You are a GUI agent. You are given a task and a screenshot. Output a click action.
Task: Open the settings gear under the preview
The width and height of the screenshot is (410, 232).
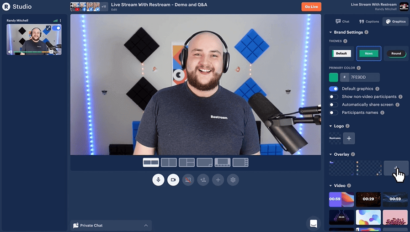(x=233, y=180)
